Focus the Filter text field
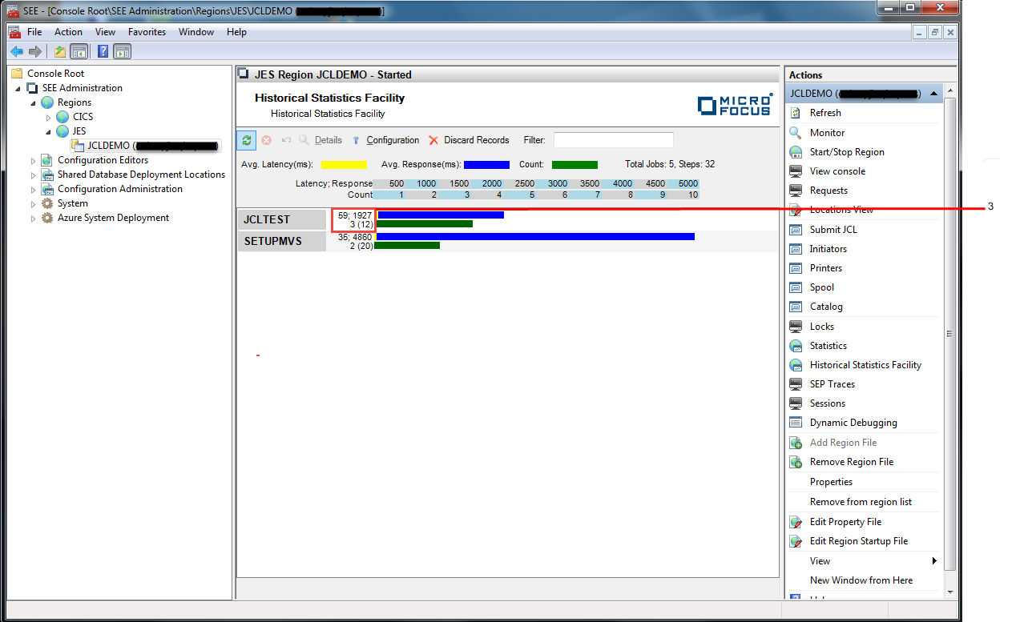 613,140
